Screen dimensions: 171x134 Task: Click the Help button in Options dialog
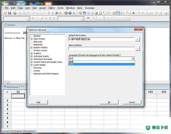pos(38,102)
